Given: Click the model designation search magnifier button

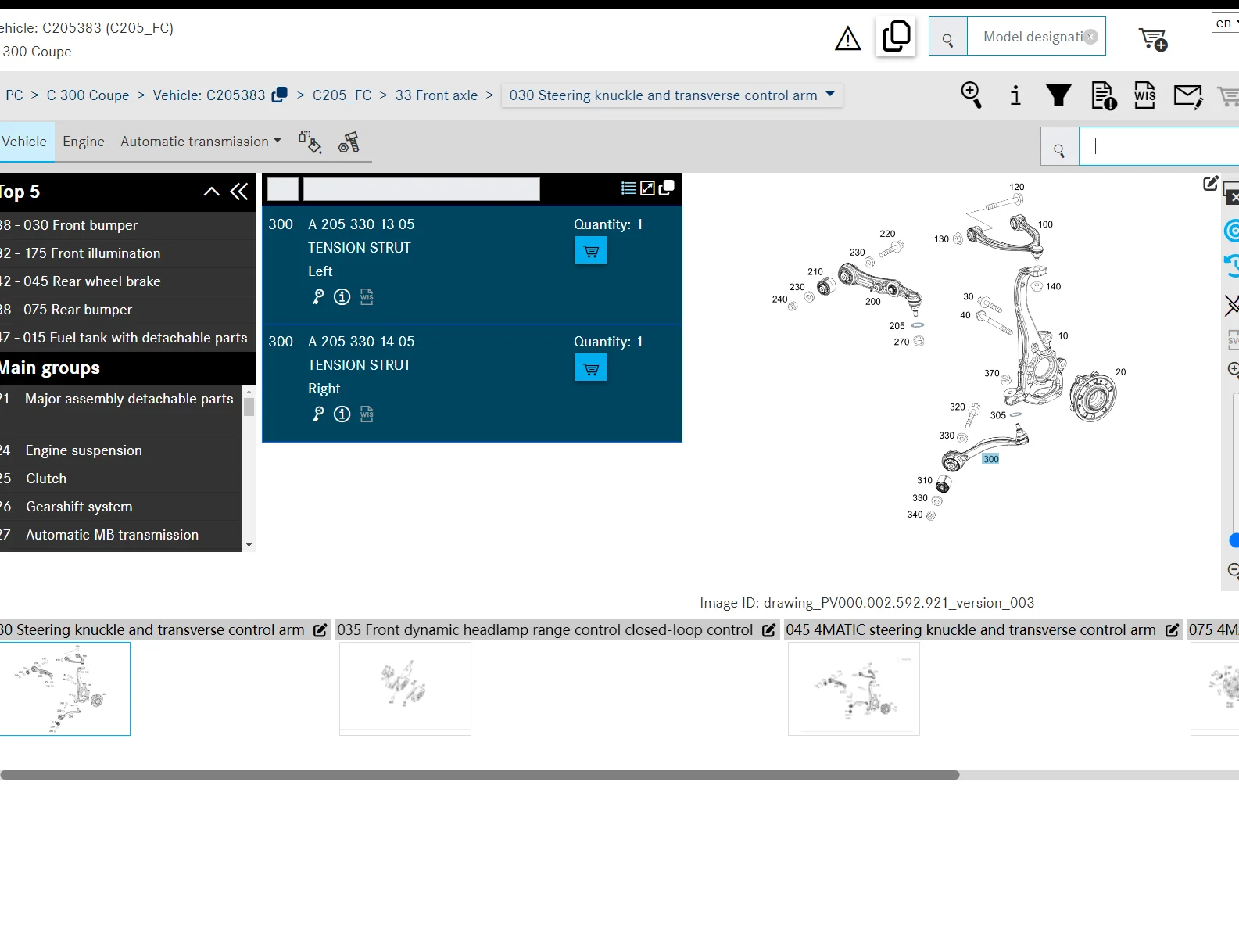Looking at the screenshot, I should 948,37.
